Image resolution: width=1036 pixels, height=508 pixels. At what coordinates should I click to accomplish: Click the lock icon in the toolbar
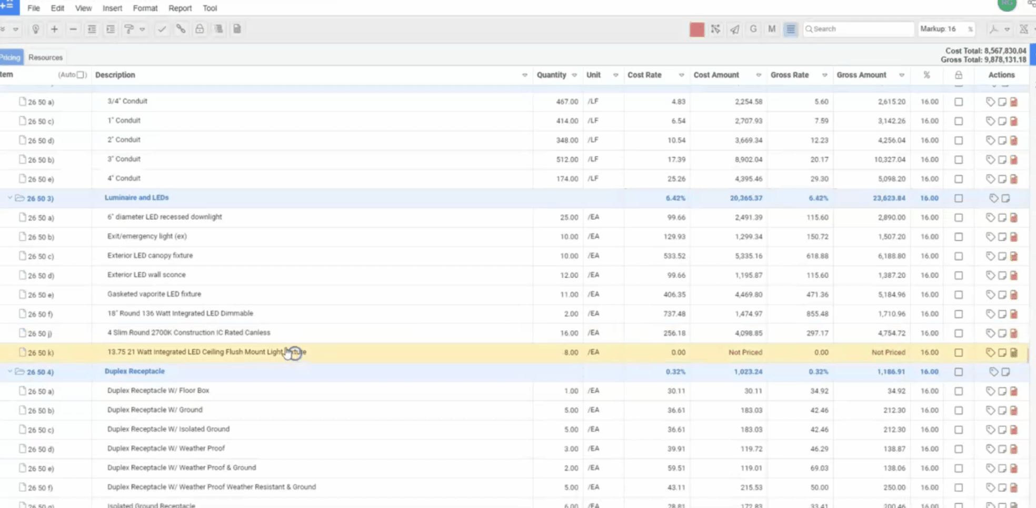click(x=200, y=29)
